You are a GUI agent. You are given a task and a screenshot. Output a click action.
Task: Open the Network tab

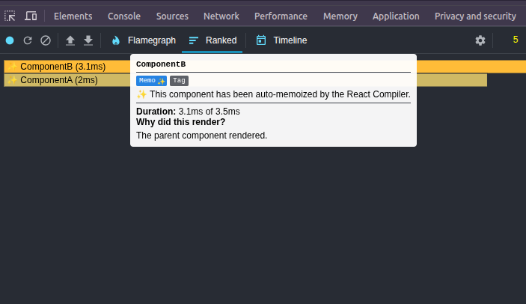pyautogui.click(x=221, y=16)
